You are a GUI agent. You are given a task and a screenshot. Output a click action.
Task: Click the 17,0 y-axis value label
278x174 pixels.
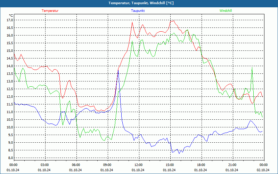[10, 20]
